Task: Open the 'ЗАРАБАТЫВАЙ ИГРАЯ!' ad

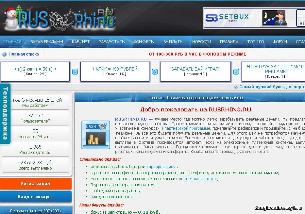Action: click(195, 69)
